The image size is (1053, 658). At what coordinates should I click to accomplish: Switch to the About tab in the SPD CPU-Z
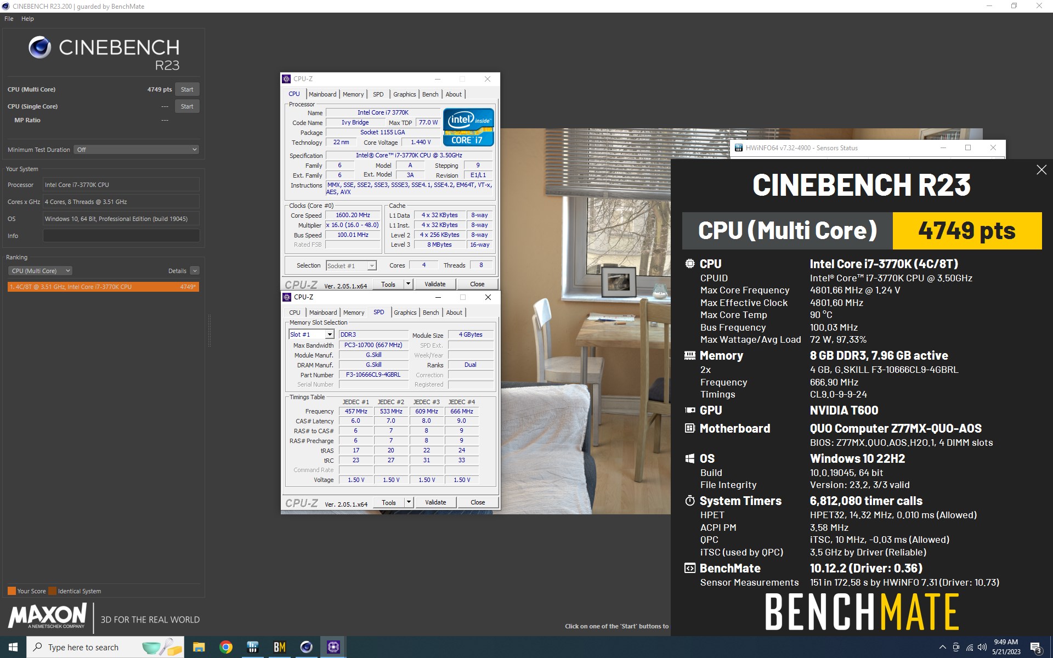tap(454, 313)
